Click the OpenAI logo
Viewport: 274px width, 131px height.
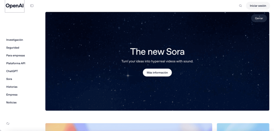coord(15,6)
